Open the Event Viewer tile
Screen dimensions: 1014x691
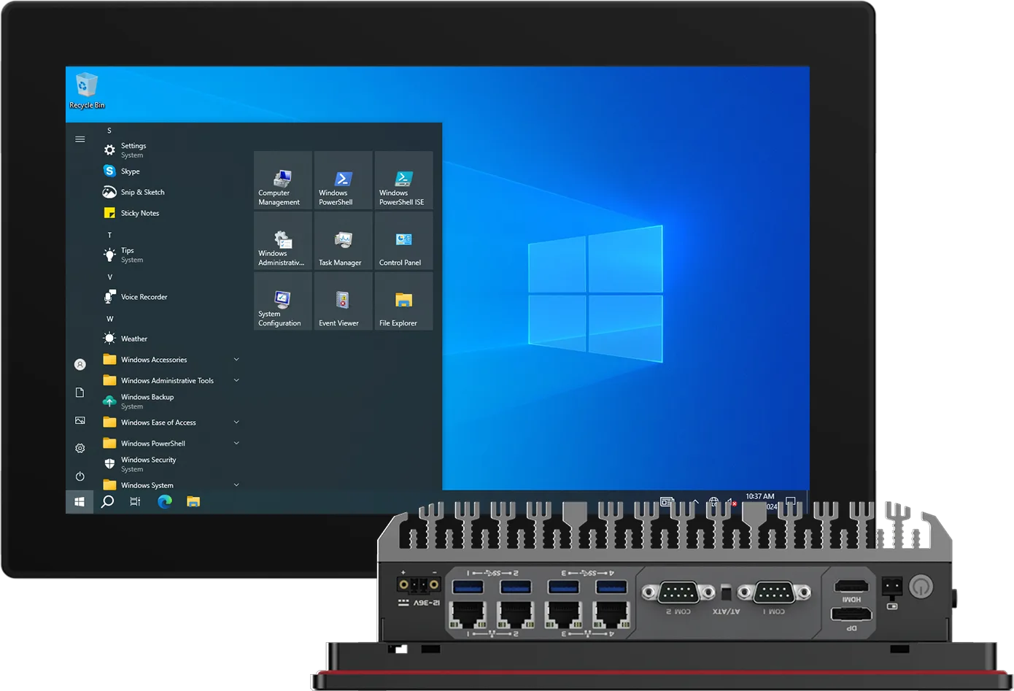344,301
